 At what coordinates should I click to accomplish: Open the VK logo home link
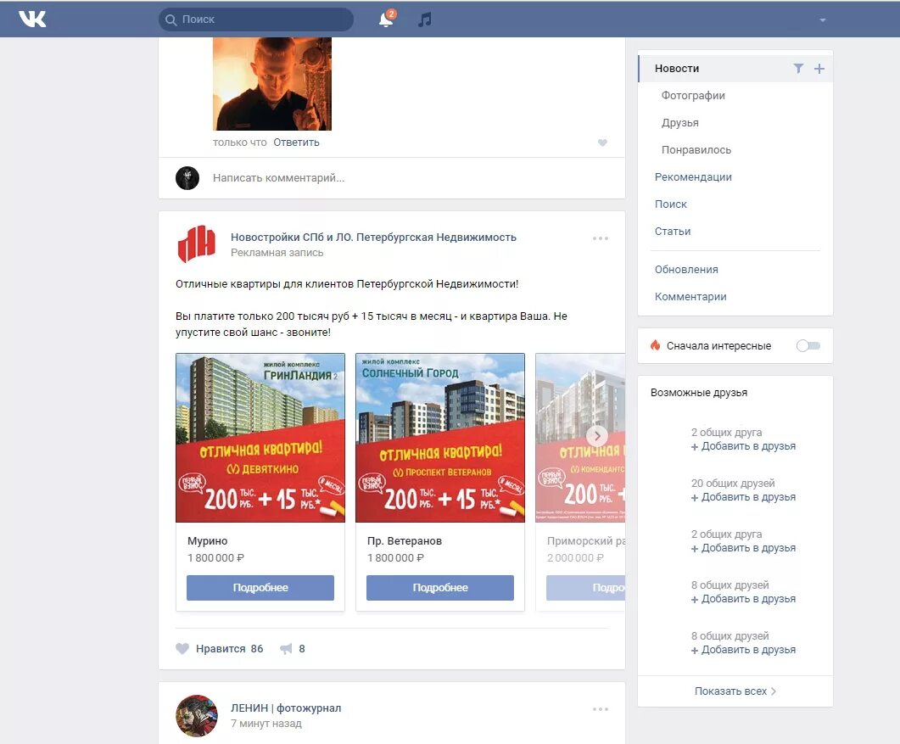coord(32,19)
